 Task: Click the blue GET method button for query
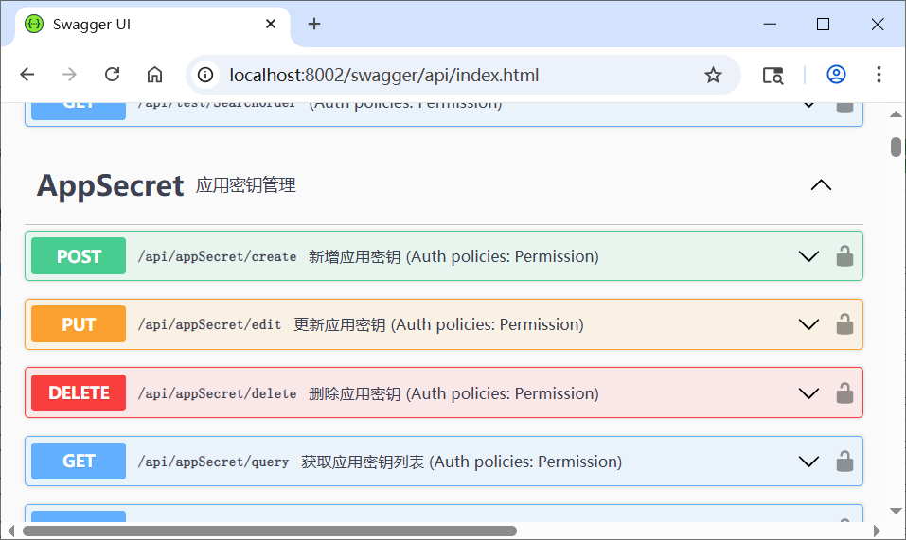click(79, 461)
